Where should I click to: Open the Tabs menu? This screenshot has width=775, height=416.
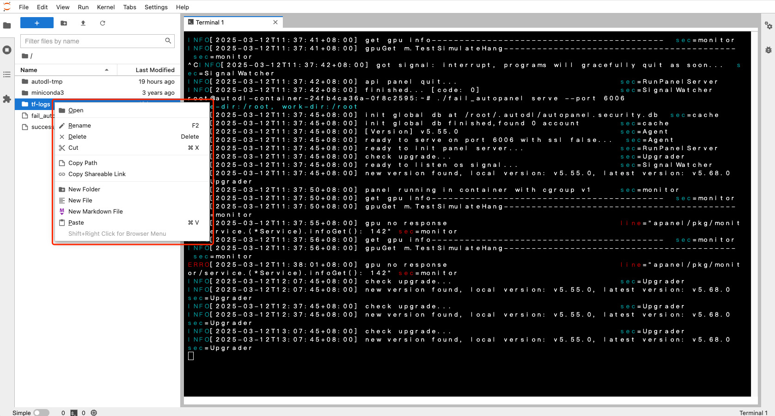tap(130, 7)
